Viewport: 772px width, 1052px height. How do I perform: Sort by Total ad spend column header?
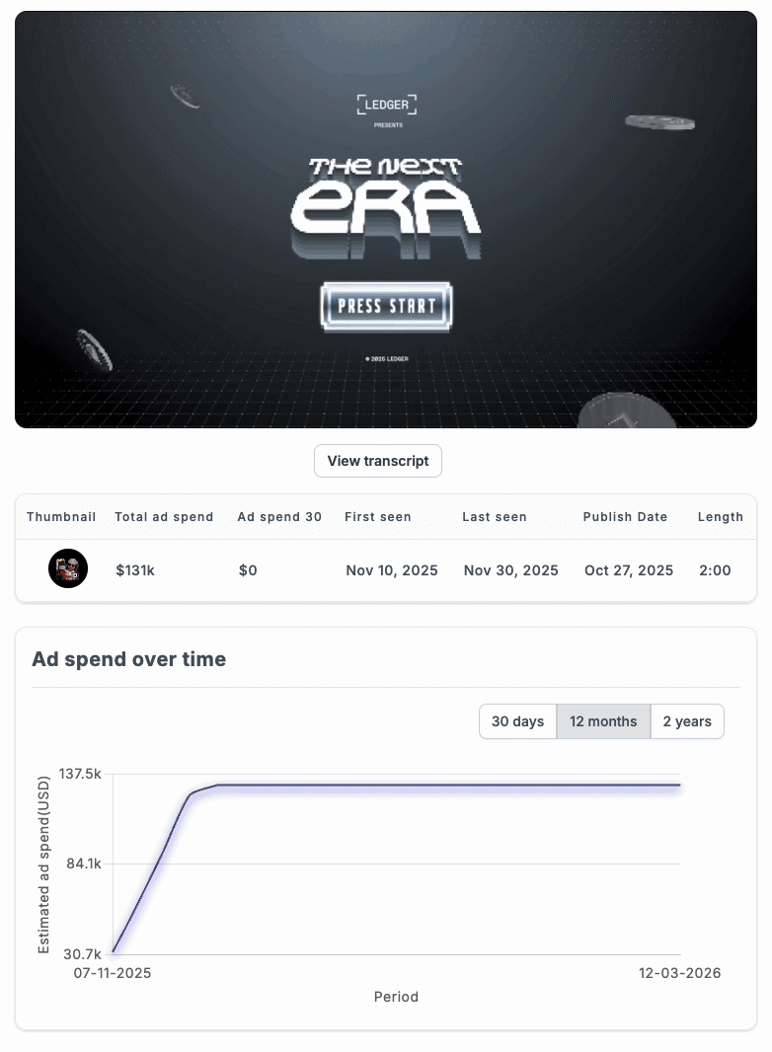(164, 516)
